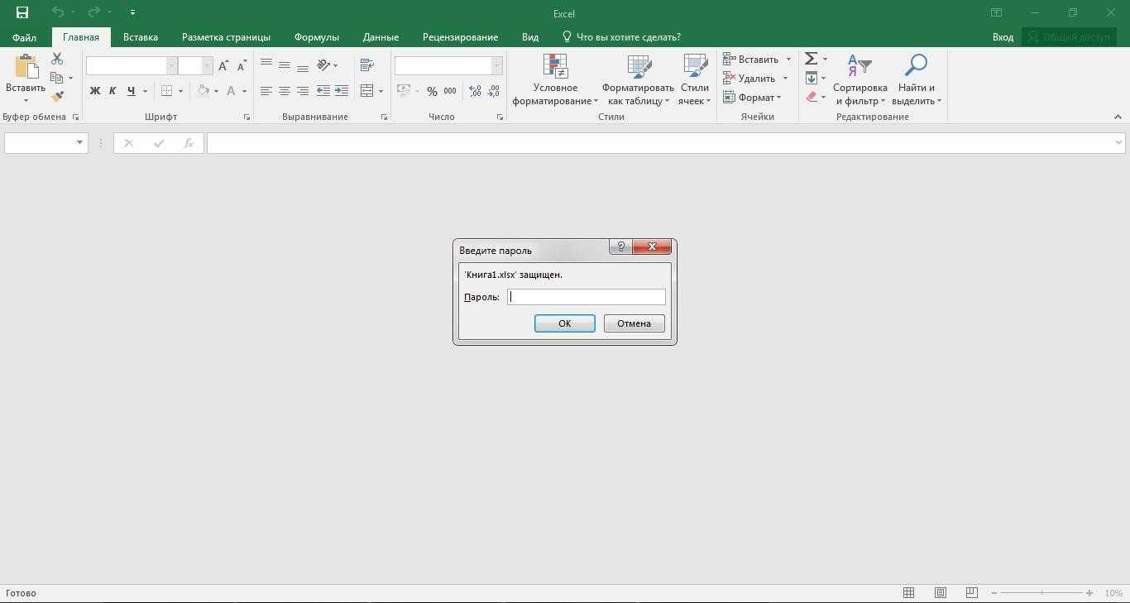The height and width of the screenshot is (603, 1130).
Task: Click the Increase Decimal icon
Action: [476, 91]
